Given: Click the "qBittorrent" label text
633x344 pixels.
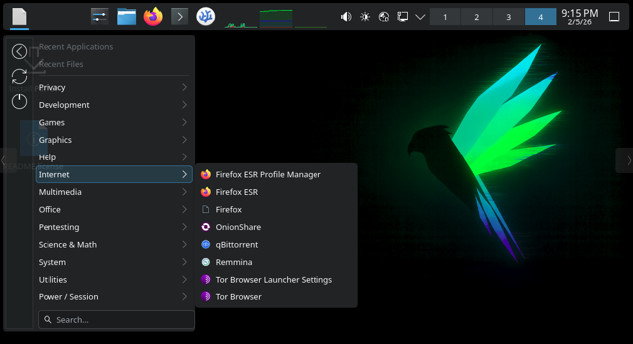Looking at the screenshot, I should (237, 245).
